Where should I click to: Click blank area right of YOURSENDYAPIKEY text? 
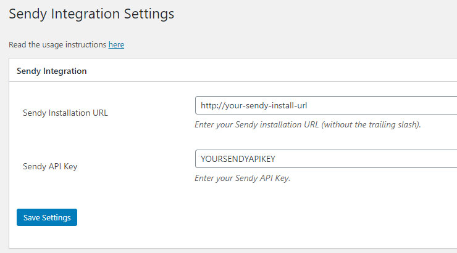point(366,159)
